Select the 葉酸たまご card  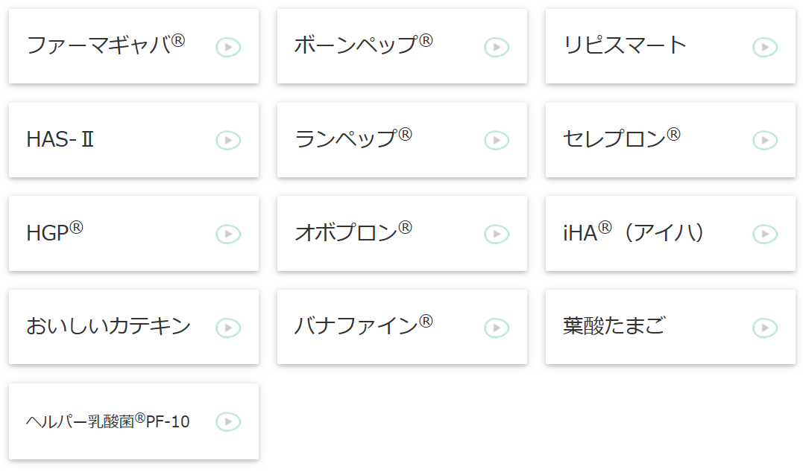click(x=614, y=326)
